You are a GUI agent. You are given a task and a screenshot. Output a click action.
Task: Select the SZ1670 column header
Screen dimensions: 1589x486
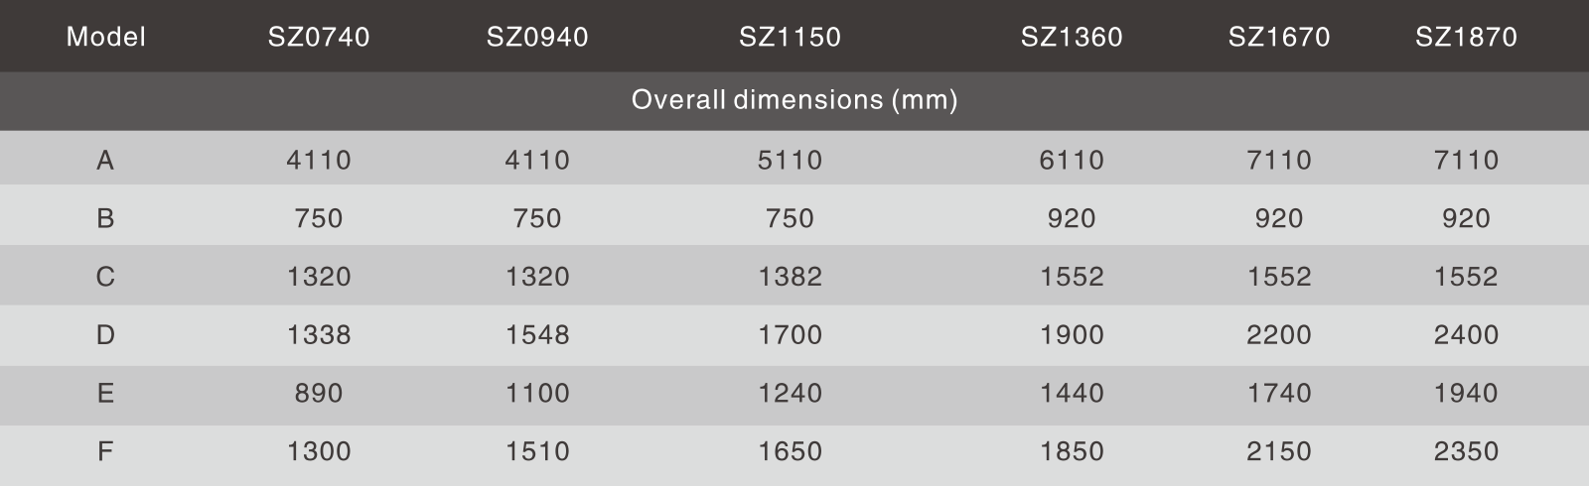click(1279, 37)
